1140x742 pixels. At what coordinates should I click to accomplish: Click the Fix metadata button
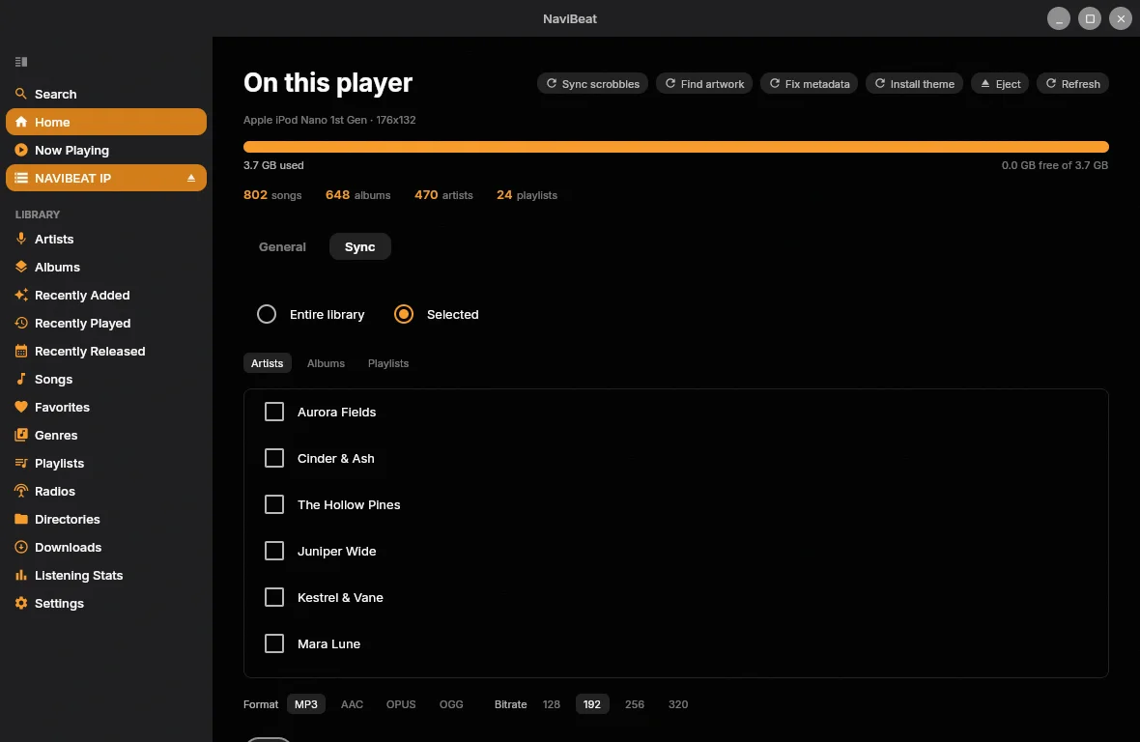[809, 84]
